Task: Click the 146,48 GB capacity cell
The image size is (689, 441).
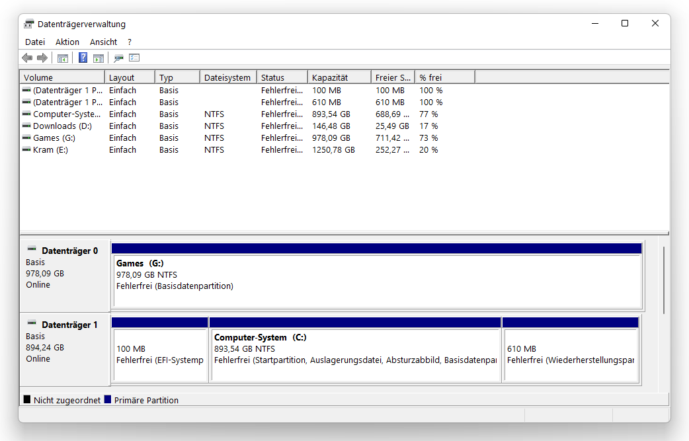Action: point(331,126)
